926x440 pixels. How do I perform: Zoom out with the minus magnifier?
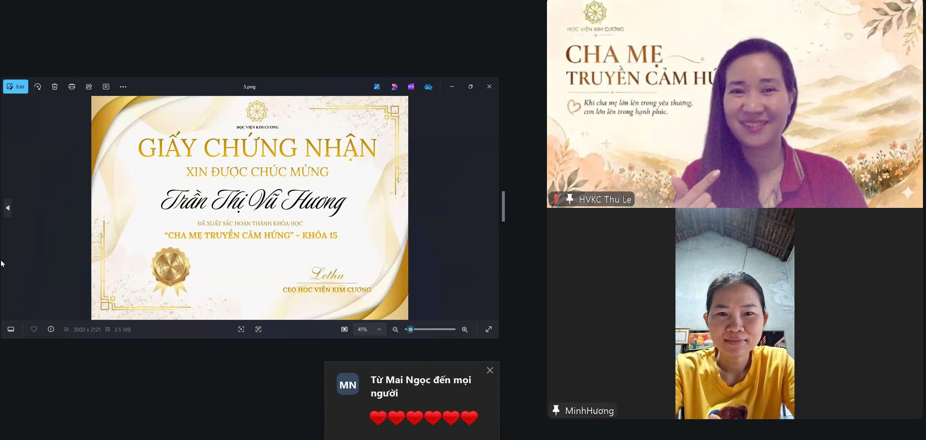395,329
